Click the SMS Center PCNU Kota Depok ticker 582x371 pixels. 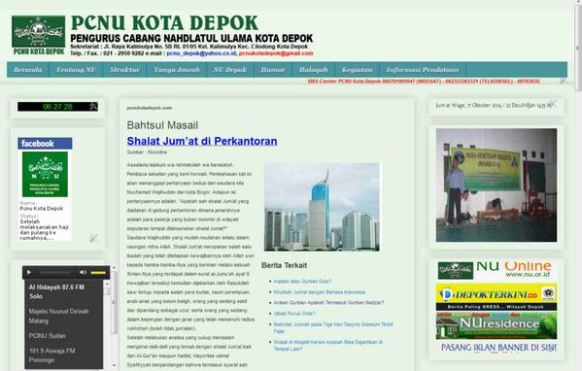coord(424,82)
